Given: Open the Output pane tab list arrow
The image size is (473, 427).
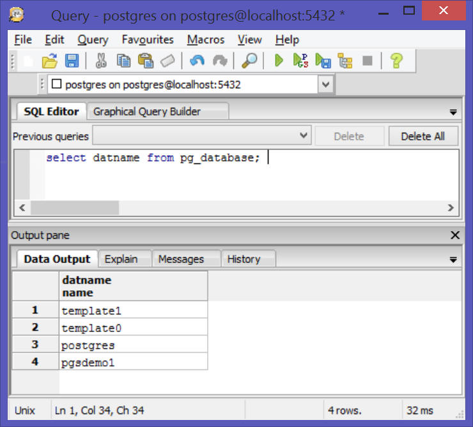Looking at the screenshot, I should point(453,260).
